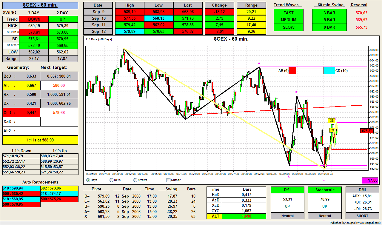Click the magenta B pivot label on chart
The image size is (382, 225).
pos(296,92)
